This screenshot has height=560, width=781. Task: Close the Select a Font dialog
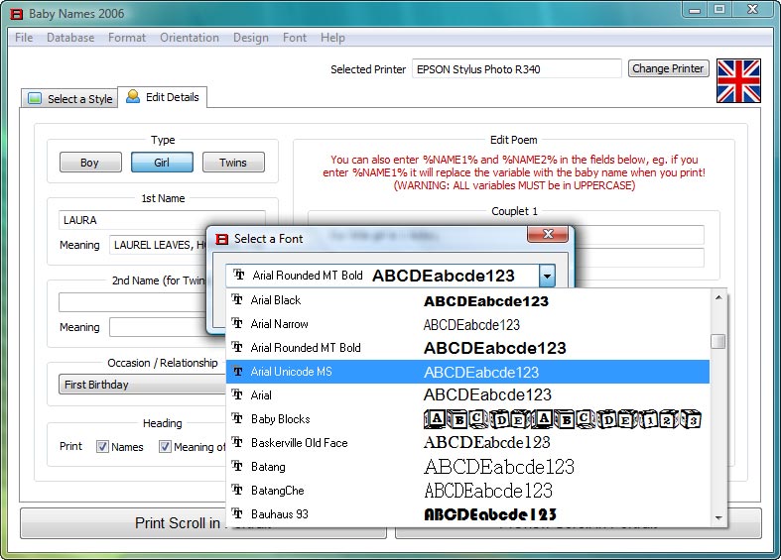point(548,234)
